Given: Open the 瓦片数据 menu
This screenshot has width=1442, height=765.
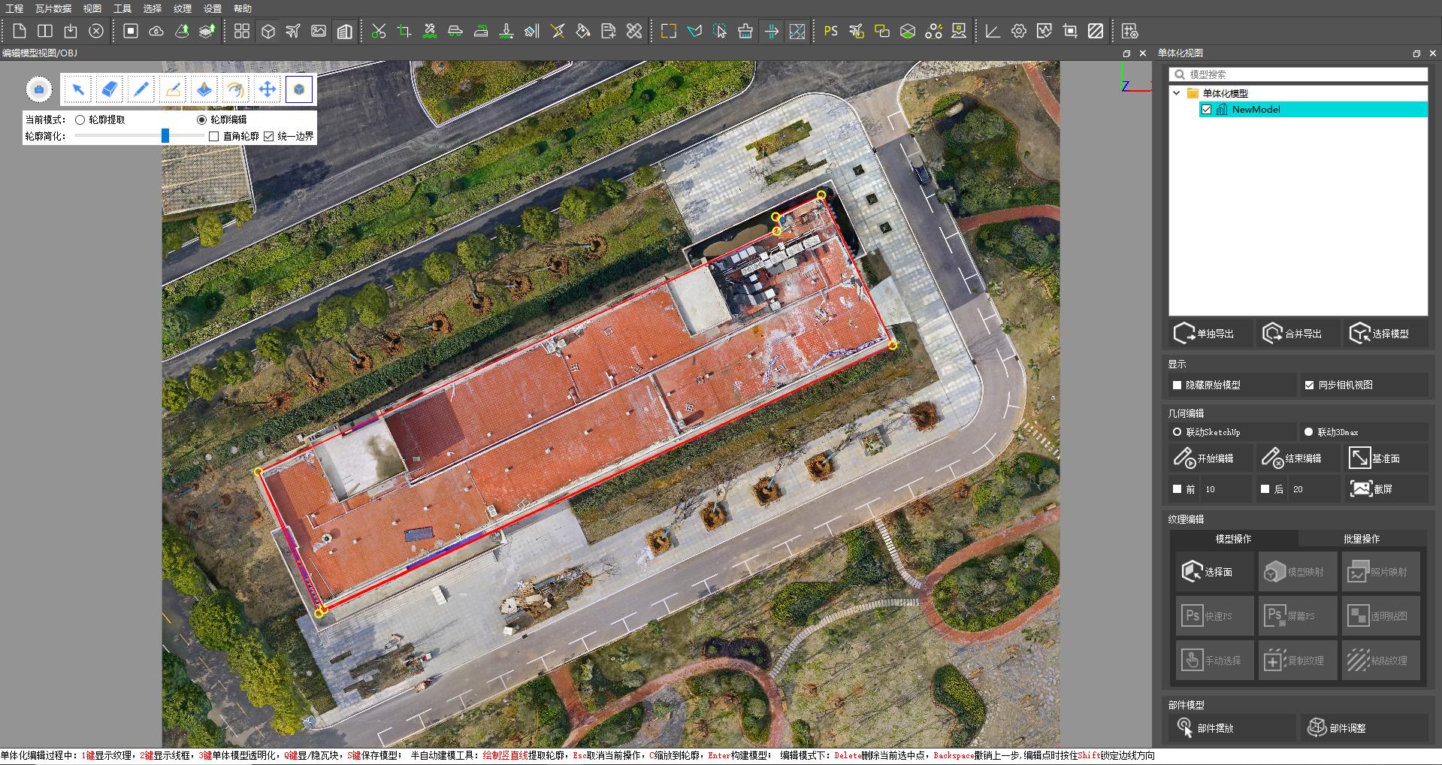Looking at the screenshot, I should pyautogui.click(x=53, y=9).
